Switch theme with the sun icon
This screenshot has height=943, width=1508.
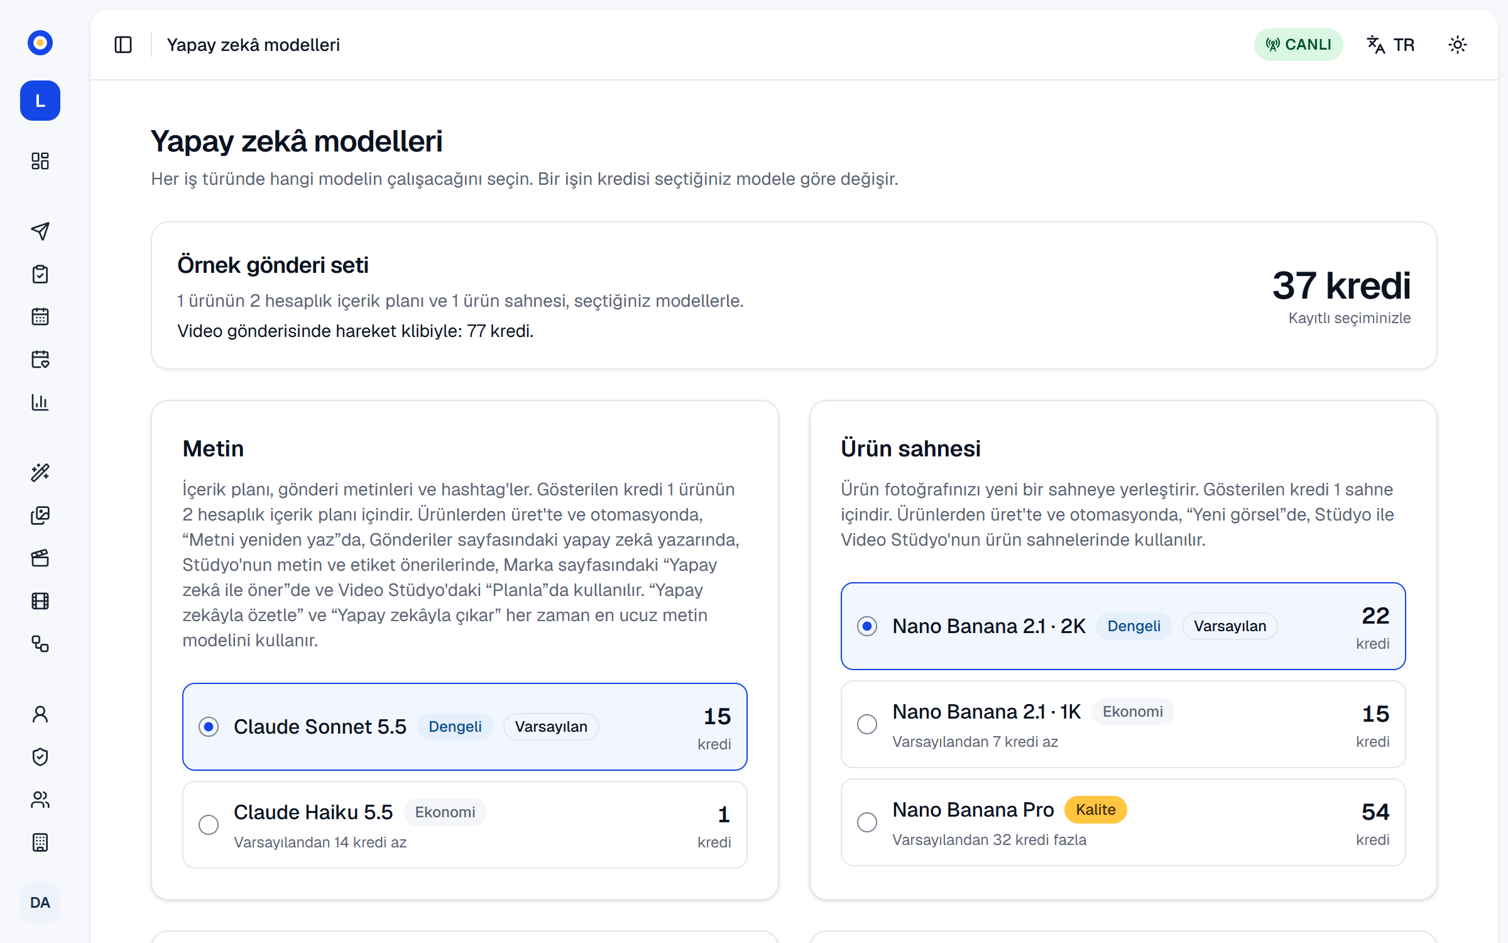pyautogui.click(x=1458, y=45)
